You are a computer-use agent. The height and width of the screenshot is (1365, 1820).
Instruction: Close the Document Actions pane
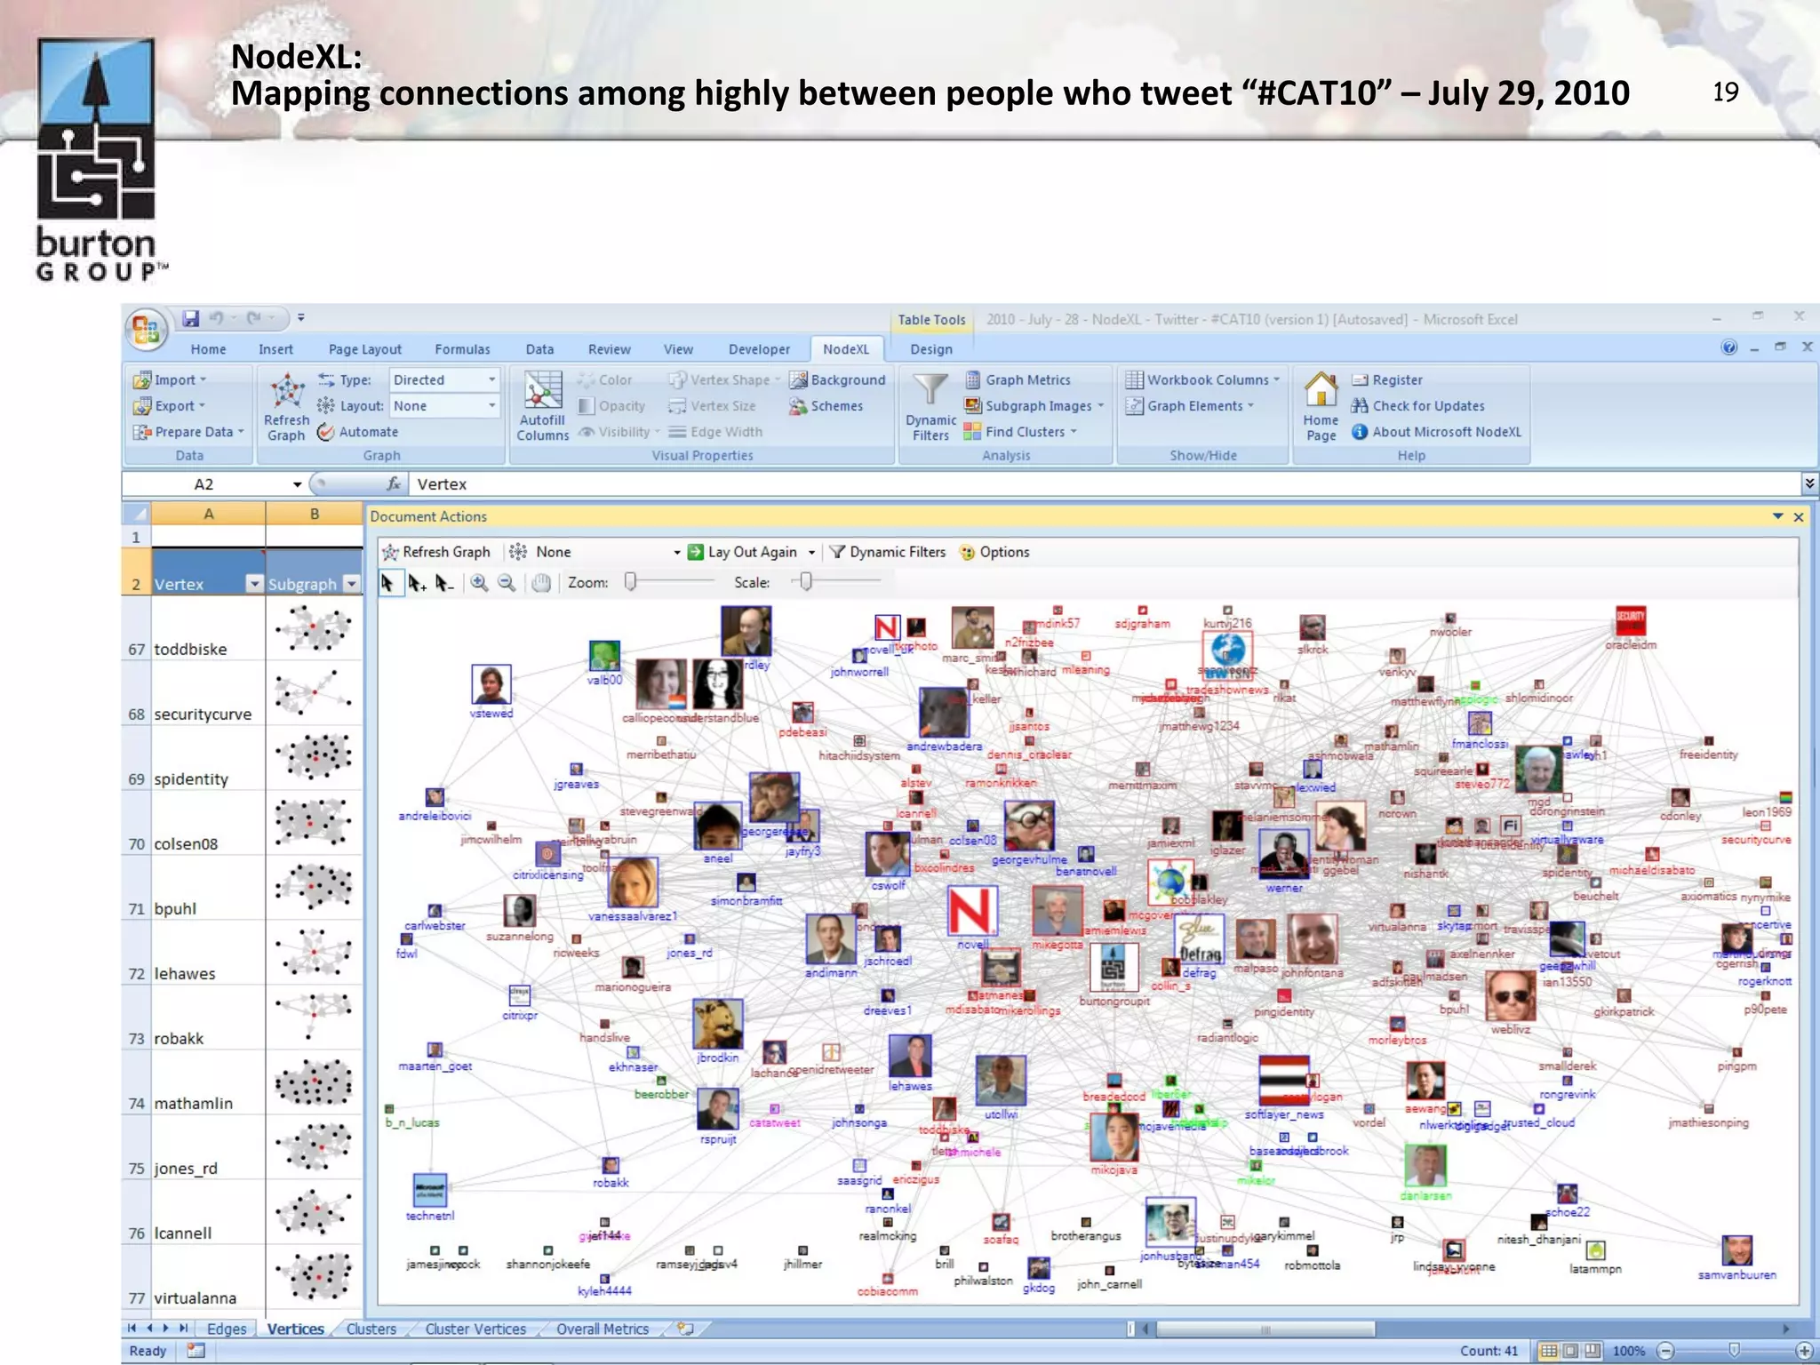point(1799,517)
